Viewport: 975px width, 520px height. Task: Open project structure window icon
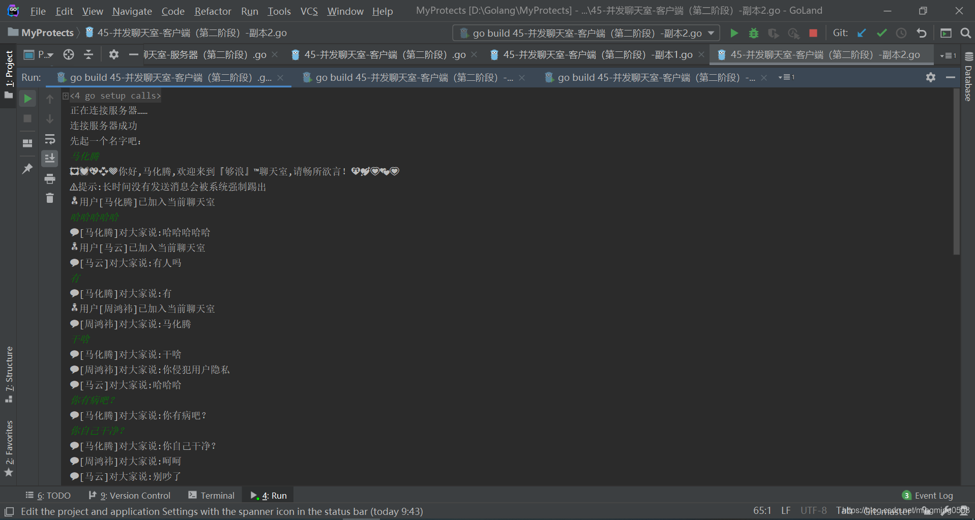pos(946,33)
